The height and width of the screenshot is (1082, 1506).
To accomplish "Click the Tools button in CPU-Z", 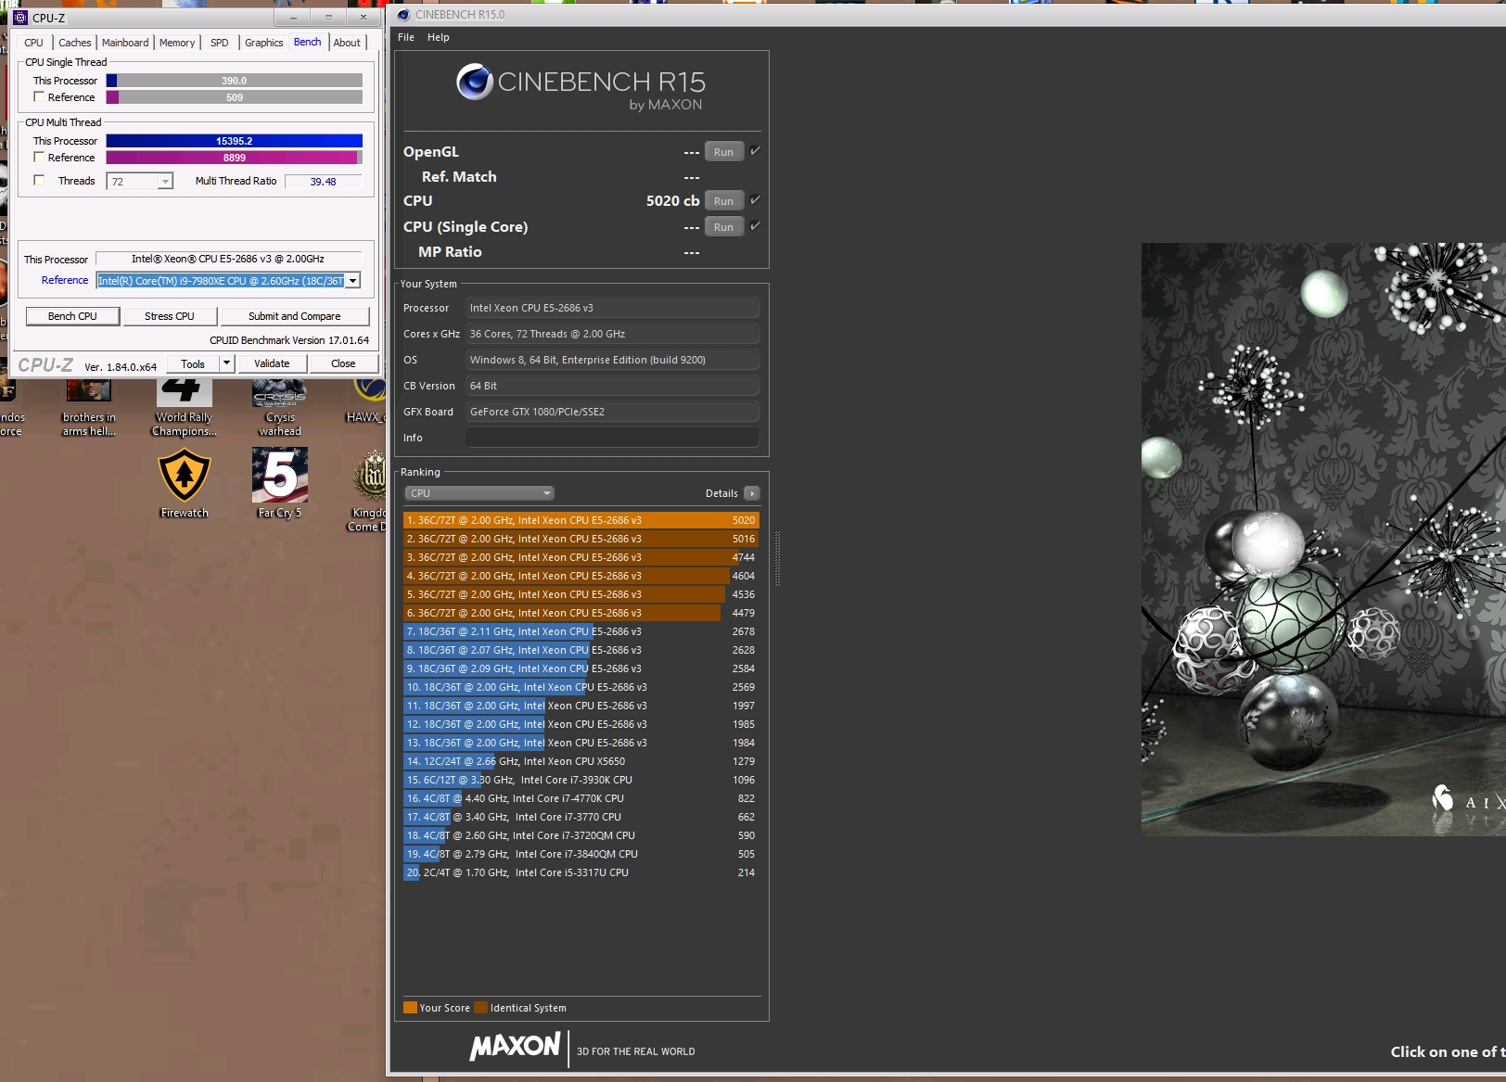I will point(193,363).
